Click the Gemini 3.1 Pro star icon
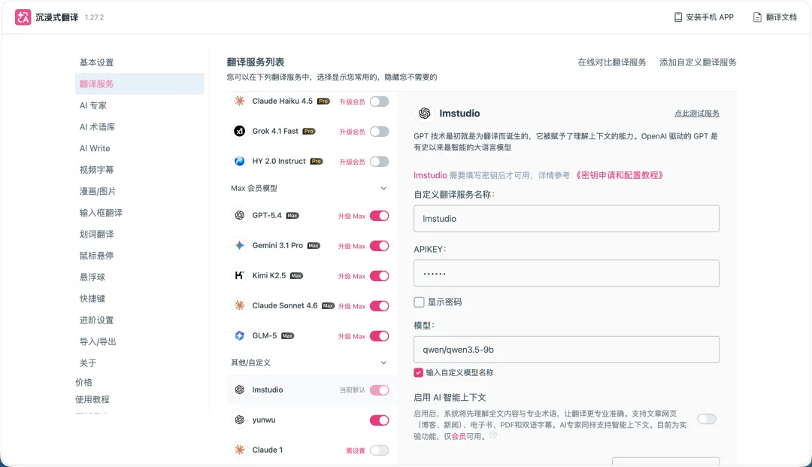The image size is (812, 467). click(239, 245)
